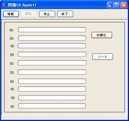129x121 pixels.
Task: Select the eighth bar field from top
Action: point(52,89)
